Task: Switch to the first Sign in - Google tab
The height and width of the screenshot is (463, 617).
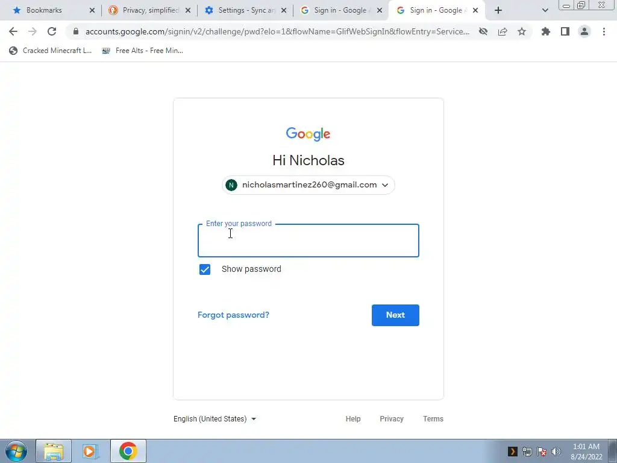Action: (340, 10)
